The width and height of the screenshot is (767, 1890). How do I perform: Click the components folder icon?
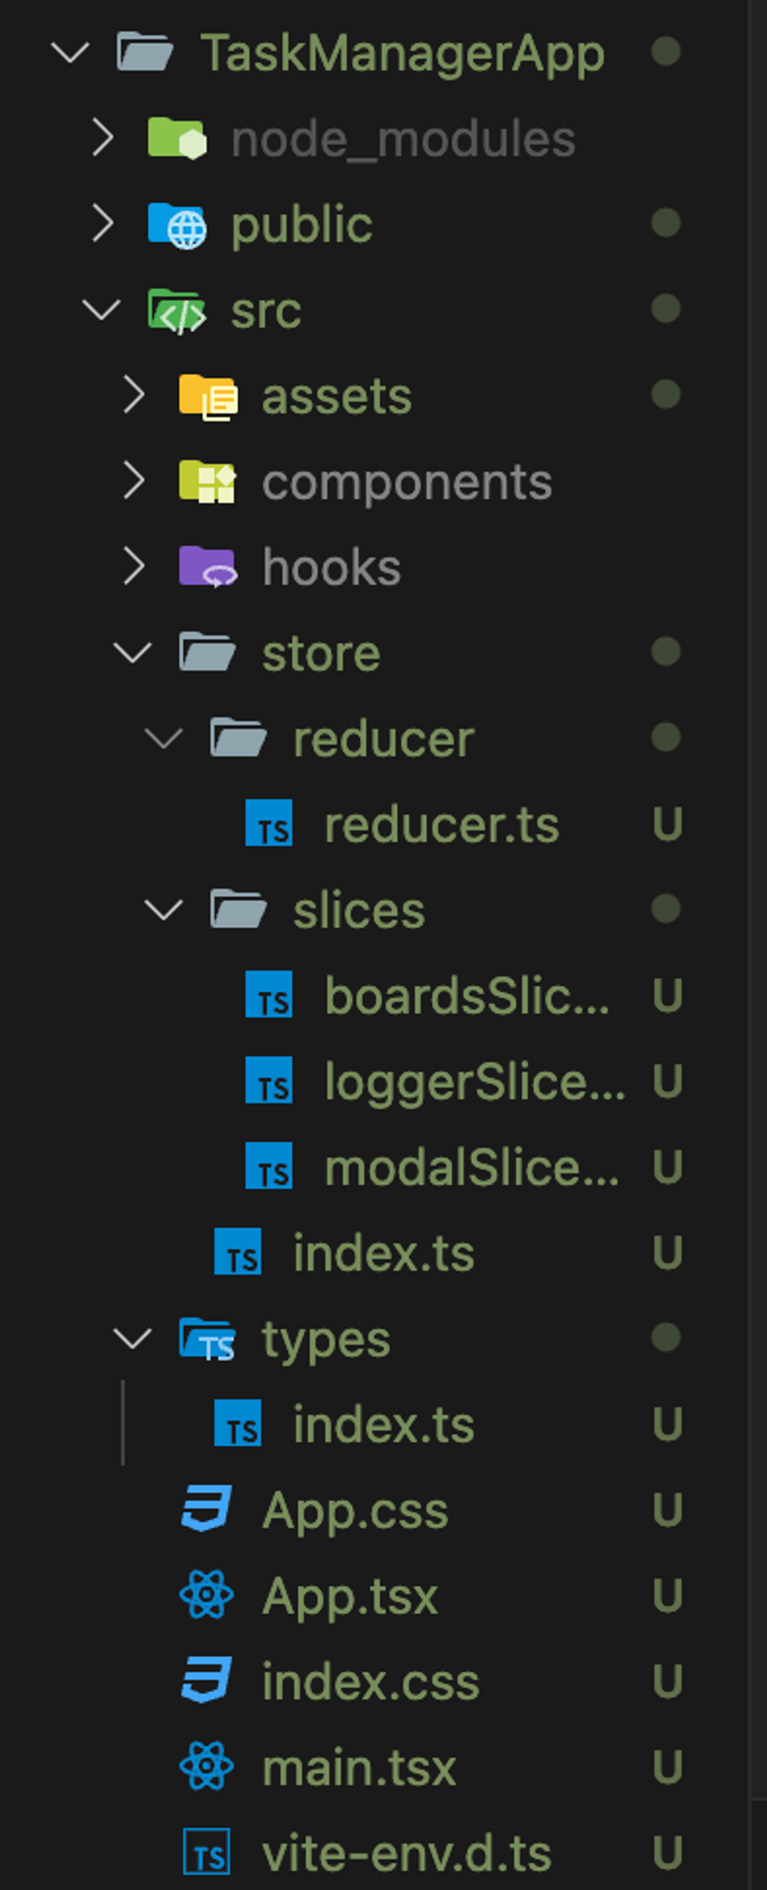coord(208,482)
